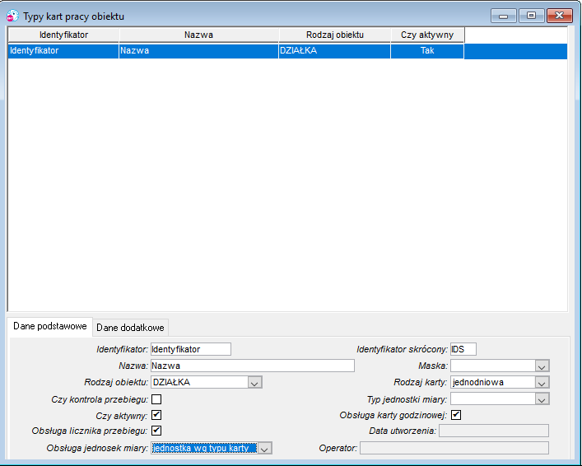Image resolution: width=582 pixels, height=466 pixels.
Task: Toggle the Czy kontrola przebiegu checkbox
Action: (156, 399)
